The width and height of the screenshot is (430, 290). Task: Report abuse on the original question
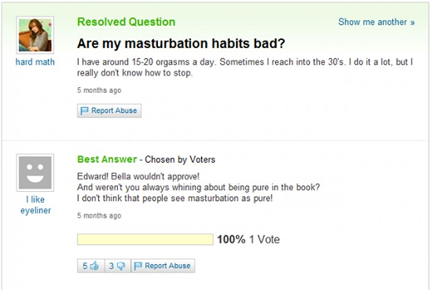(x=109, y=111)
